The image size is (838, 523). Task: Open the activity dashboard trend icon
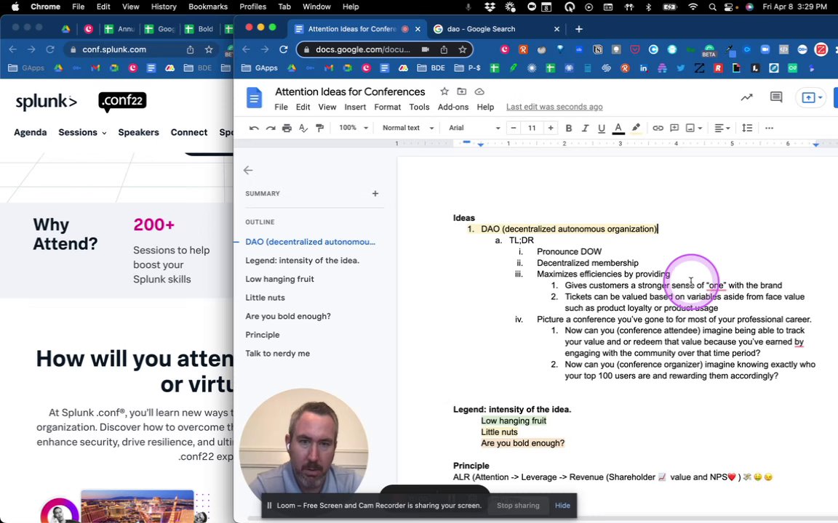point(746,97)
